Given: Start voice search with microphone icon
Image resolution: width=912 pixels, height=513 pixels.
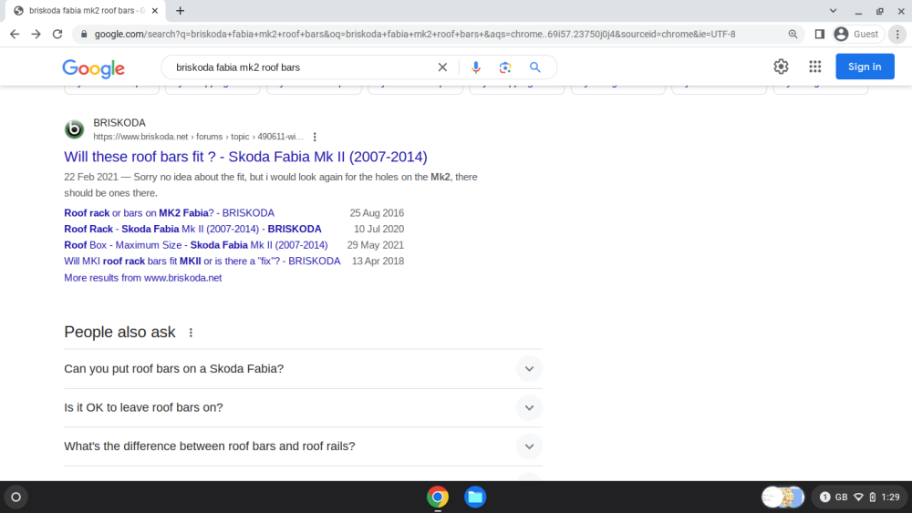Looking at the screenshot, I should 476,67.
